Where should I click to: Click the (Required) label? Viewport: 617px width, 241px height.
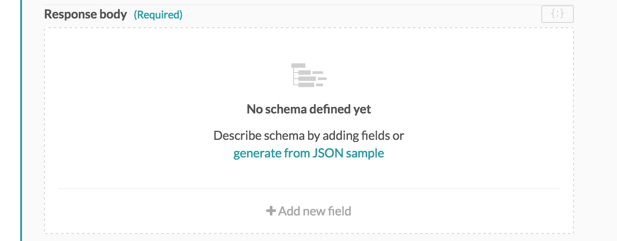[158, 15]
